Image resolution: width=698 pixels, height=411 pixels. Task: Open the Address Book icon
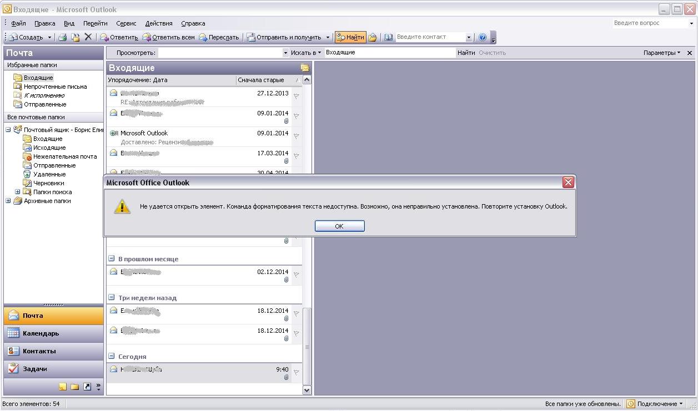pos(389,37)
